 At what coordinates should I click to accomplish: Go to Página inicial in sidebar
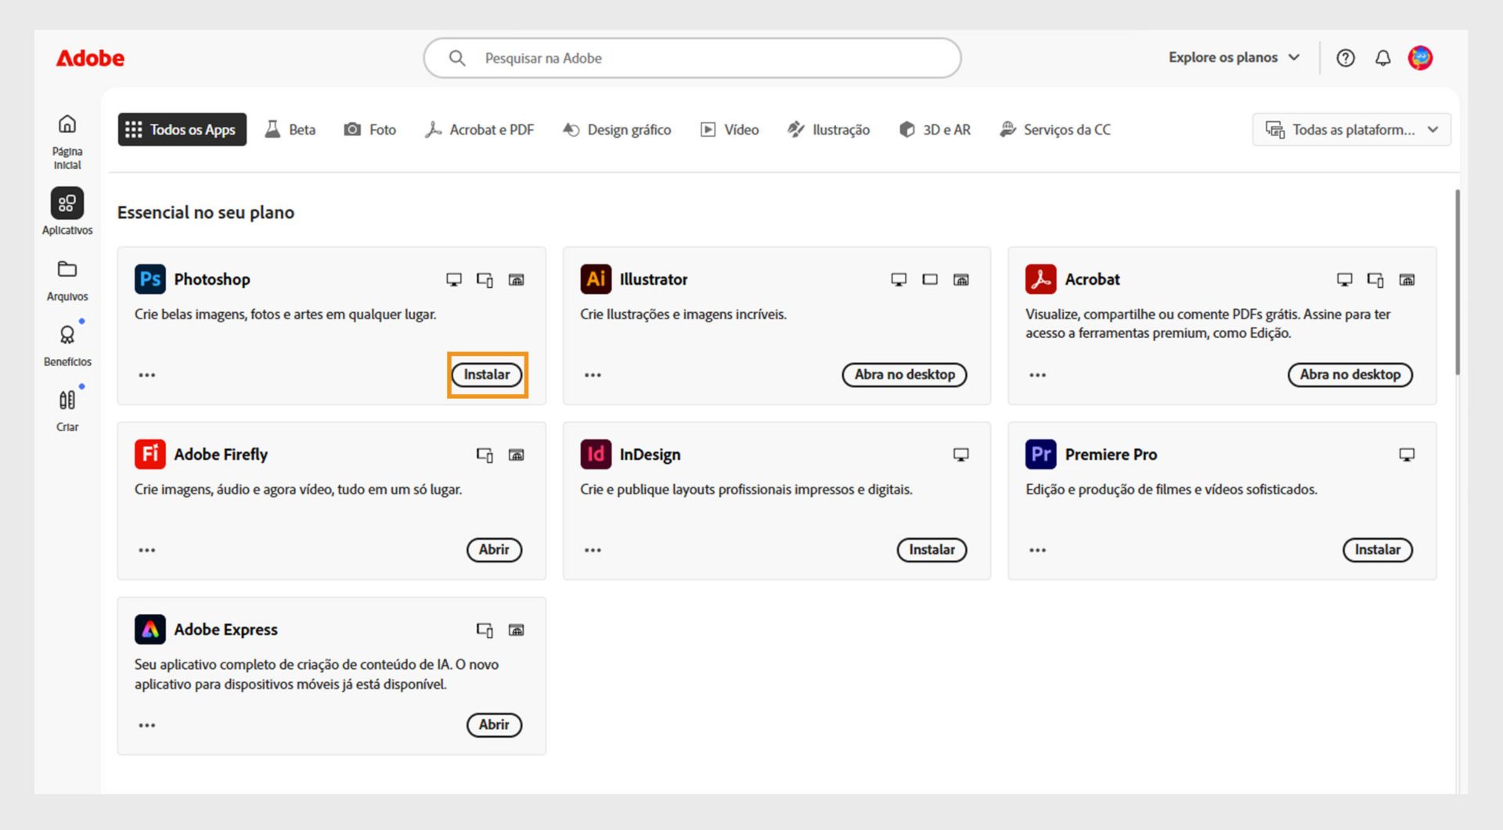pyautogui.click(x=67, y=125)
